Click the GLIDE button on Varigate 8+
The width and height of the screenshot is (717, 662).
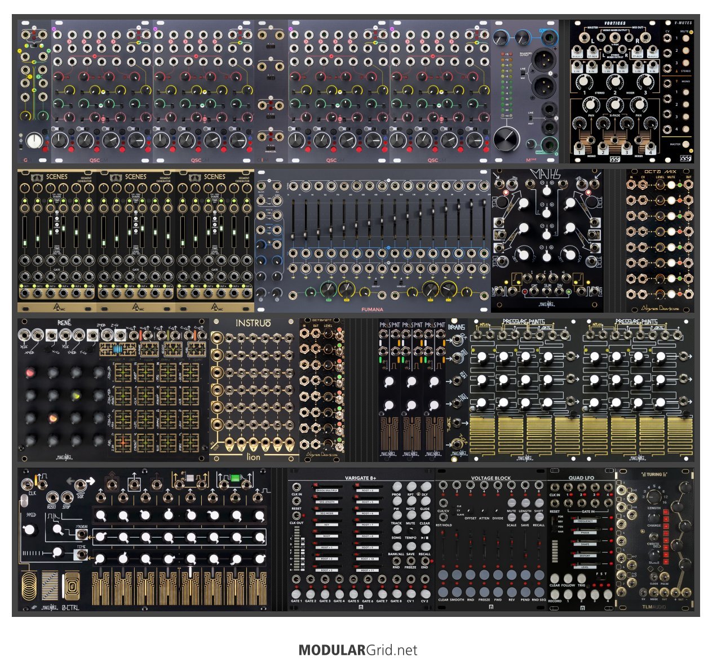tap(426, 501)
